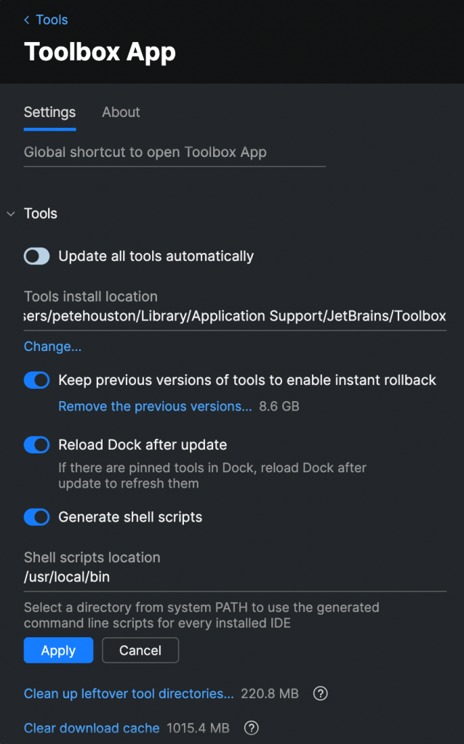Click the global shortcut input field

tap(175, 153)
